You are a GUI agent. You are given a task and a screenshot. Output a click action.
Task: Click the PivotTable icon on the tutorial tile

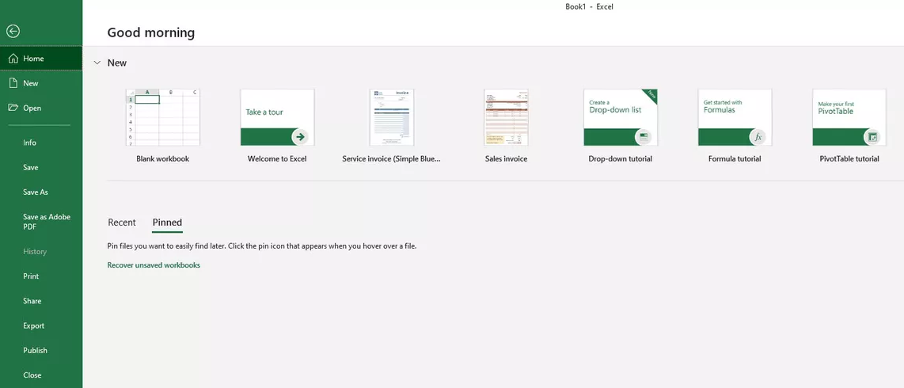[872, 137]
